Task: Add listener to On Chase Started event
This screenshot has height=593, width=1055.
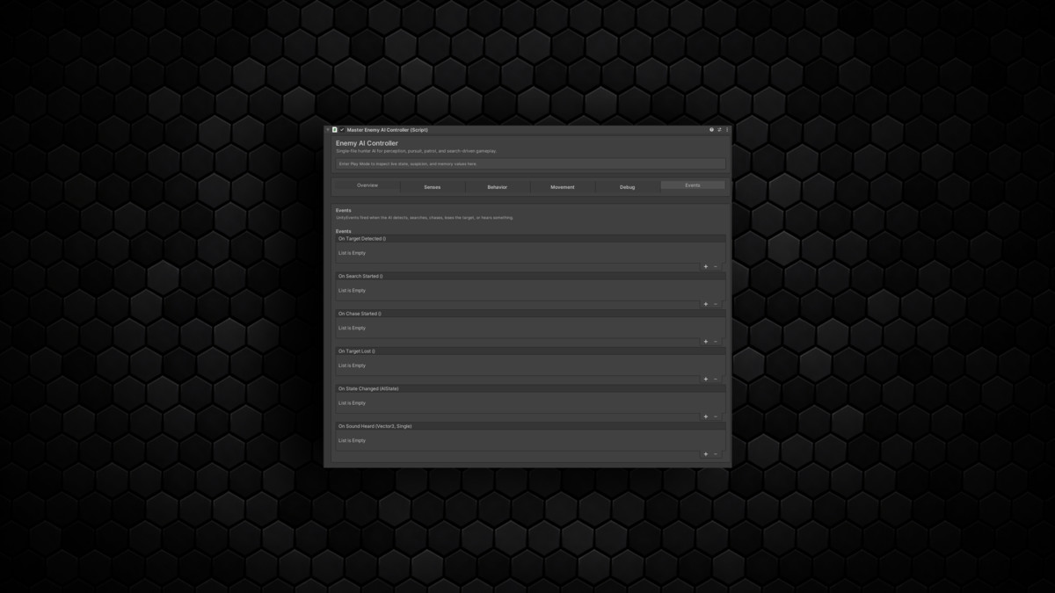Action: [x=706, y=342]
